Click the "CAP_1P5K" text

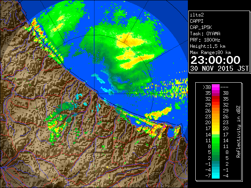(x=201, y=27)
